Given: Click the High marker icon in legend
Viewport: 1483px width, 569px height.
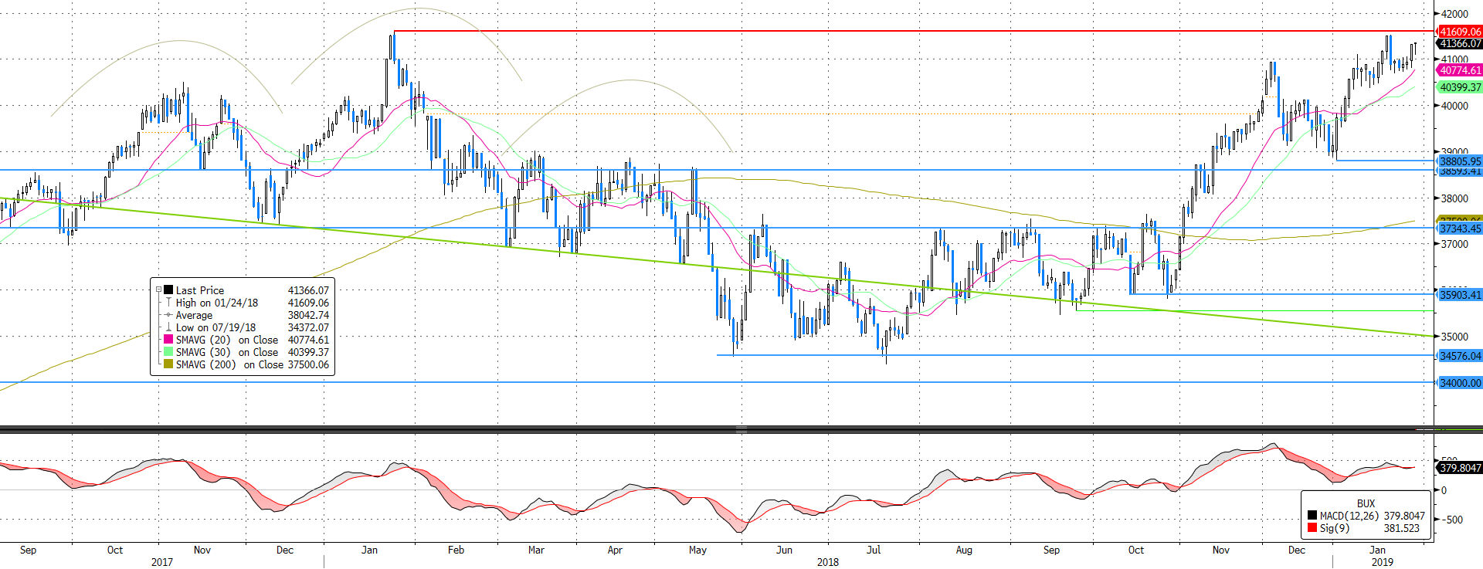Looking at the screenshot, I should click(168, 303).
